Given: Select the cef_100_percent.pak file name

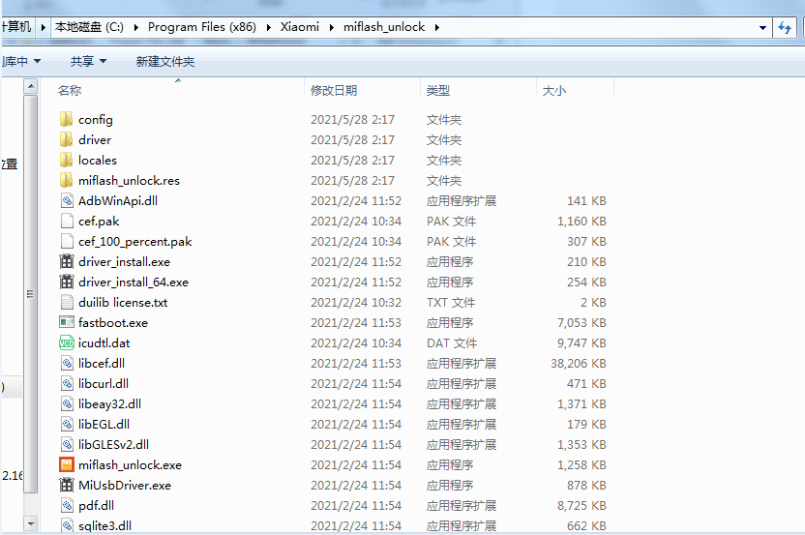Looking at the screenshot, I should click(135, 241).
